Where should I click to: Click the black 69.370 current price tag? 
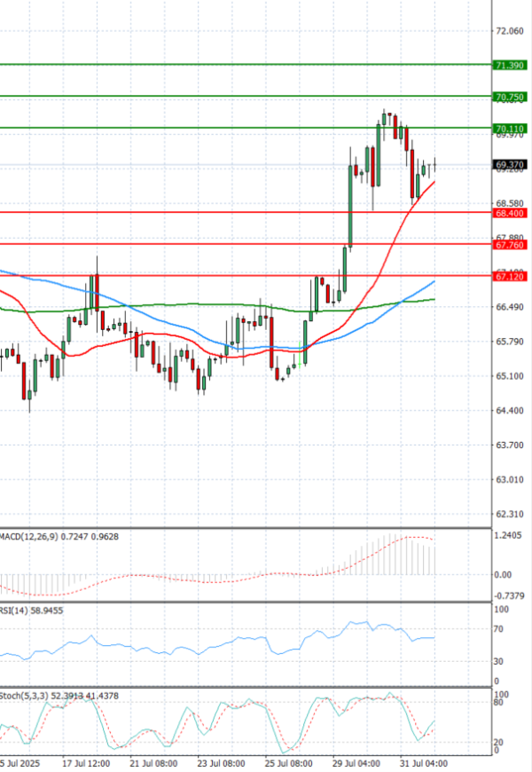(509, 165)
